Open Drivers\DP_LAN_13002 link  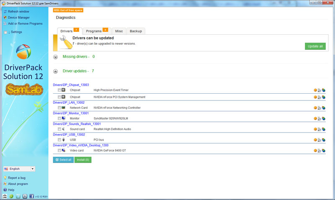69,103
